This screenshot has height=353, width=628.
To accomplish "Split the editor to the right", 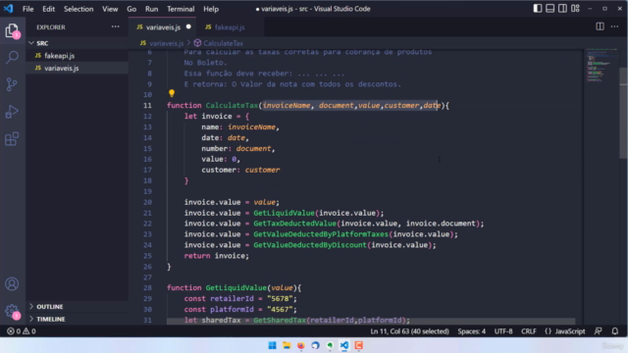I will [600, 26].
